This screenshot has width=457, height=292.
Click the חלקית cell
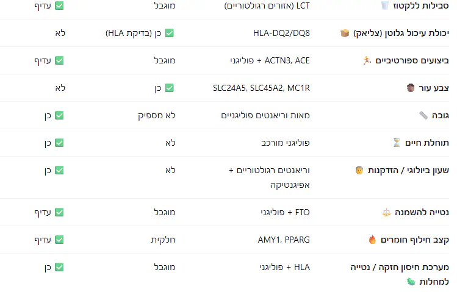click(x=163, y=240)
